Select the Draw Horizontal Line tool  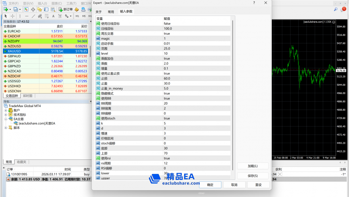[x=26, y=16]
